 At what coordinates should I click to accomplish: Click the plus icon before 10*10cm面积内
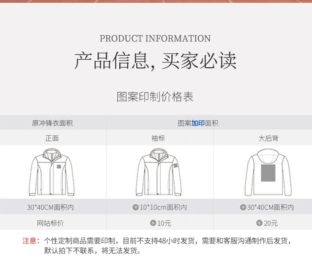(135, 207)
